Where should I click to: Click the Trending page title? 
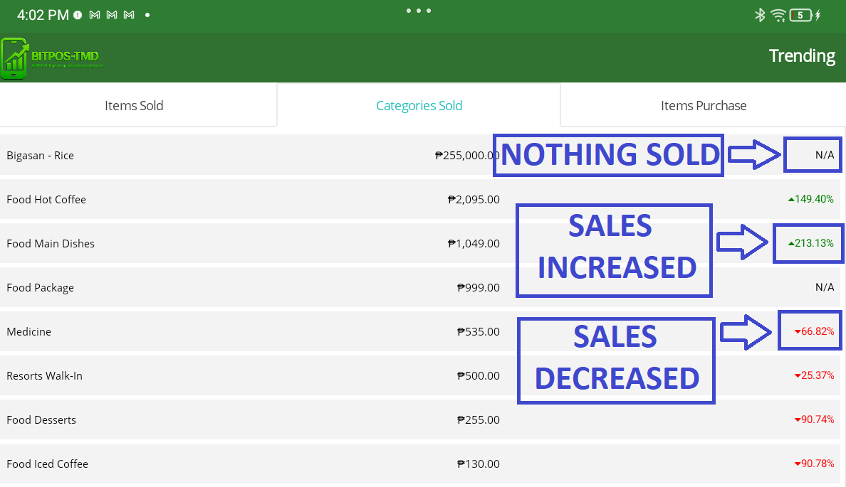(802, 56)
